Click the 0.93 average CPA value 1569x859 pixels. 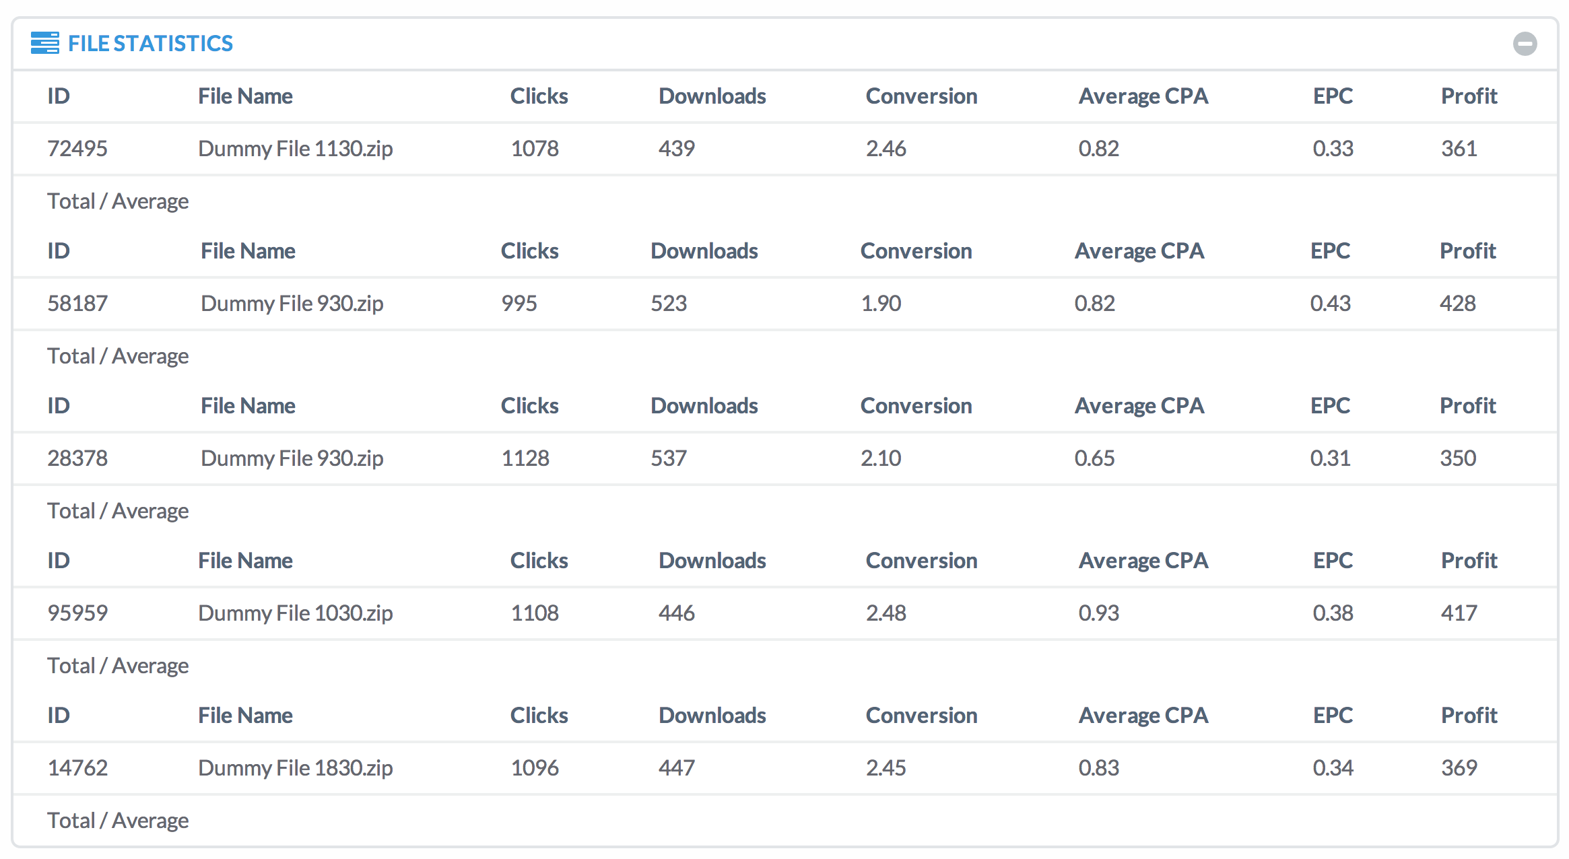[x=1099, y=613]
